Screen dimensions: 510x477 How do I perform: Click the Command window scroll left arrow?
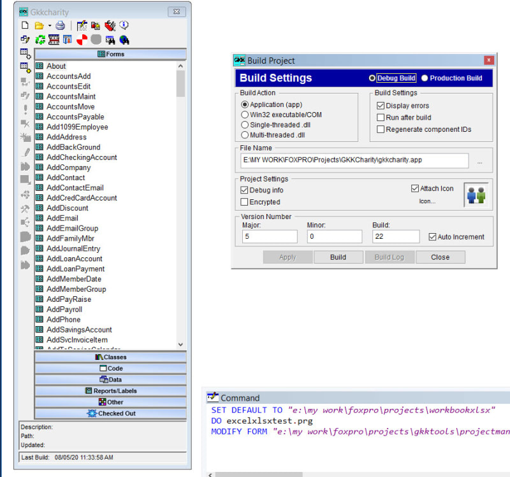point(210,474)
